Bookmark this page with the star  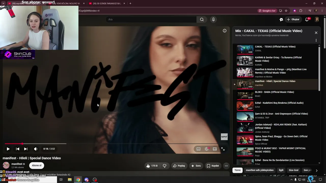pos(286,11)
